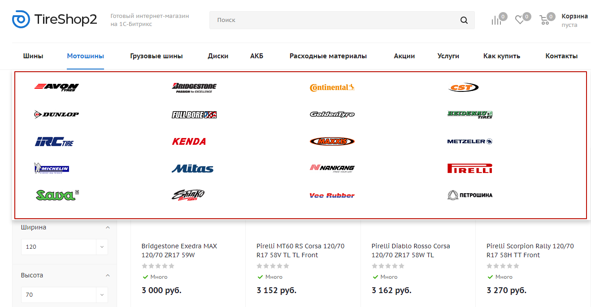Image resolution: width=591 pixels, height=307 pixels.
Task: Go to the Услуги page
Action: (448, 56)
